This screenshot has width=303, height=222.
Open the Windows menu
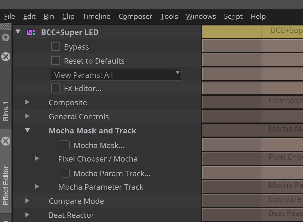201,16
